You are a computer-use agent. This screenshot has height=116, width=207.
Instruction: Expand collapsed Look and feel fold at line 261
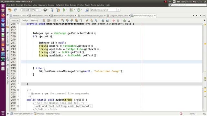click(x=18, y=106)
